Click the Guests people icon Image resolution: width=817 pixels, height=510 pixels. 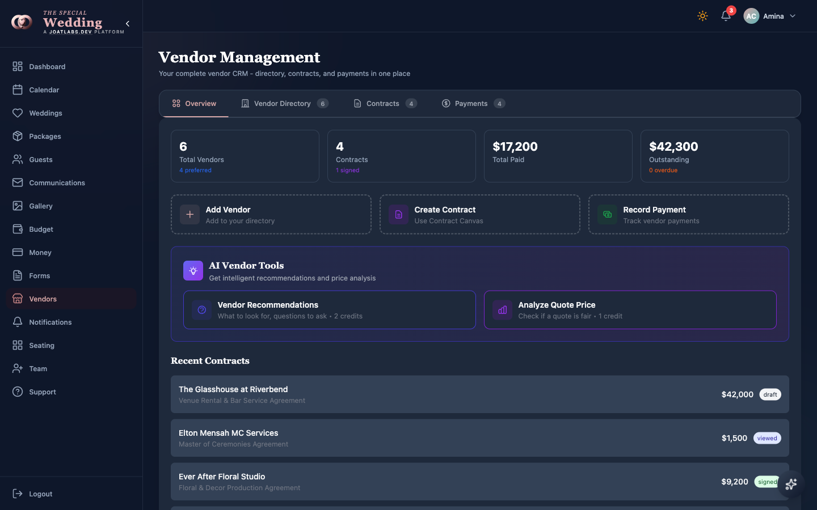click(x=18, y=159)
